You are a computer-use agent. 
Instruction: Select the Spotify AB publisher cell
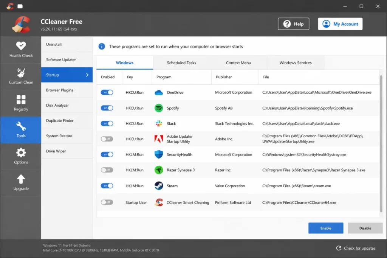point(224,108)
